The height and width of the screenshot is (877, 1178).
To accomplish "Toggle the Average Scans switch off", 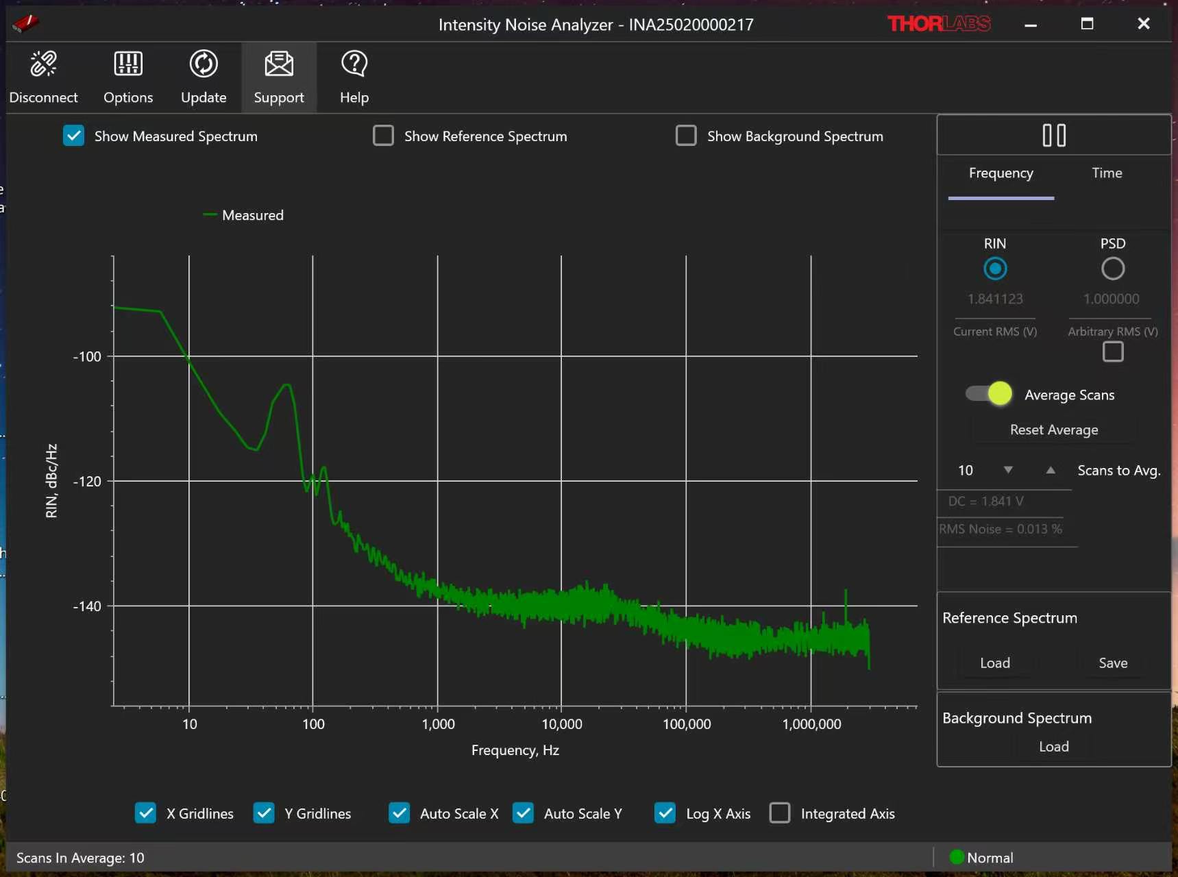I will (x=989, y=393).
